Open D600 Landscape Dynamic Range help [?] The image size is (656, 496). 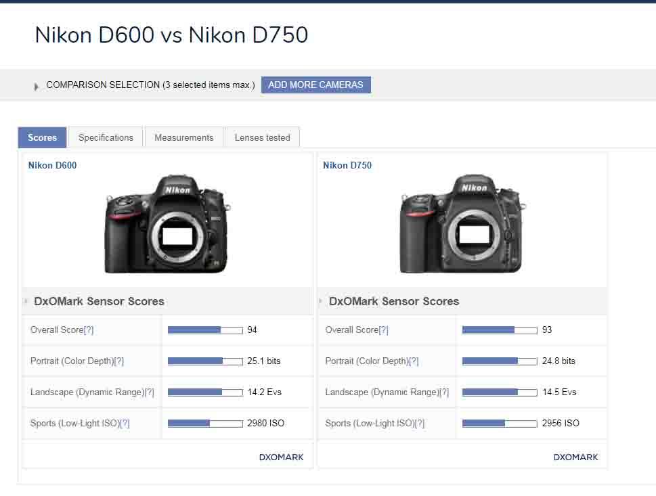[x=150, y=392]
